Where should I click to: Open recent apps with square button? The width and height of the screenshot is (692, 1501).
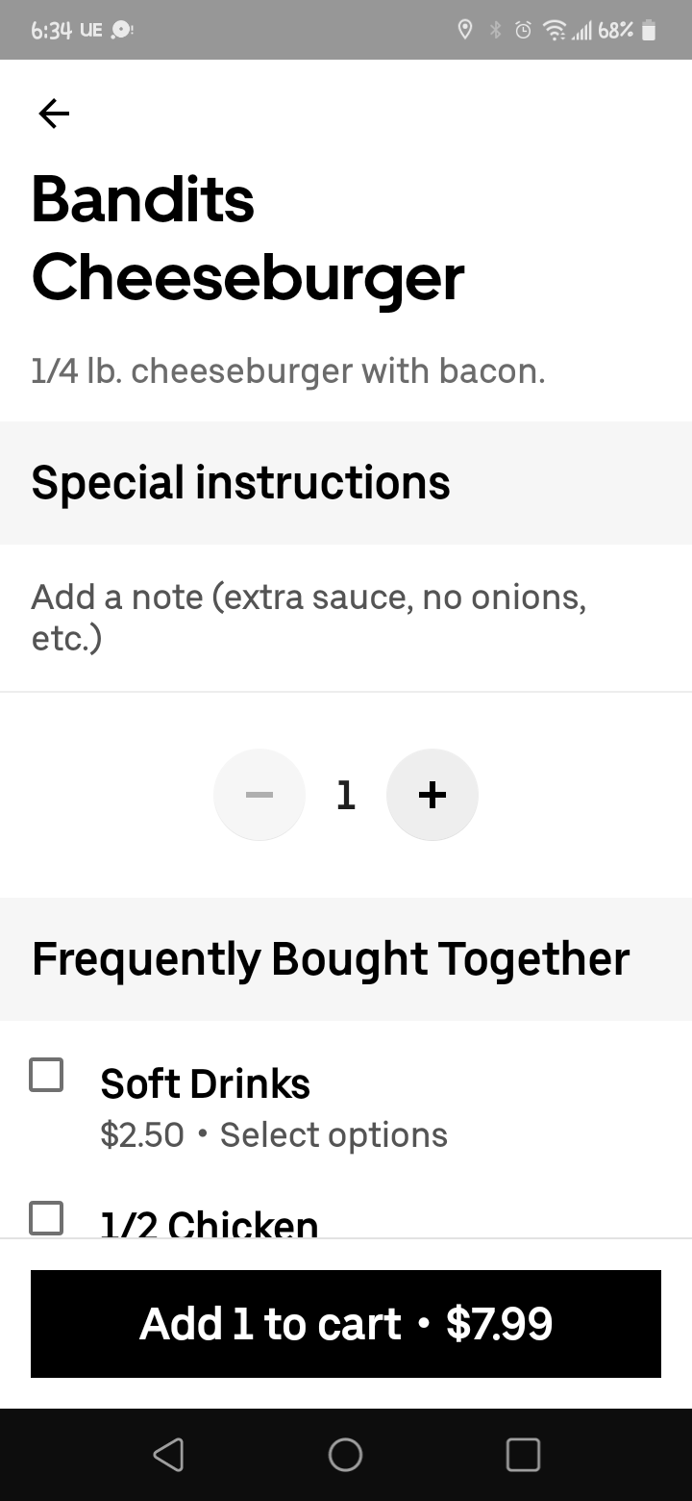[x=523, y=1454]
